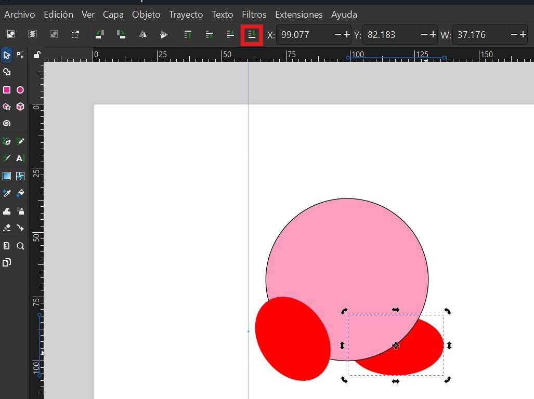Select the Calligraphy tool
This screenshot has width=534, height=399.
pyautogui.click(x=7, y=158)
